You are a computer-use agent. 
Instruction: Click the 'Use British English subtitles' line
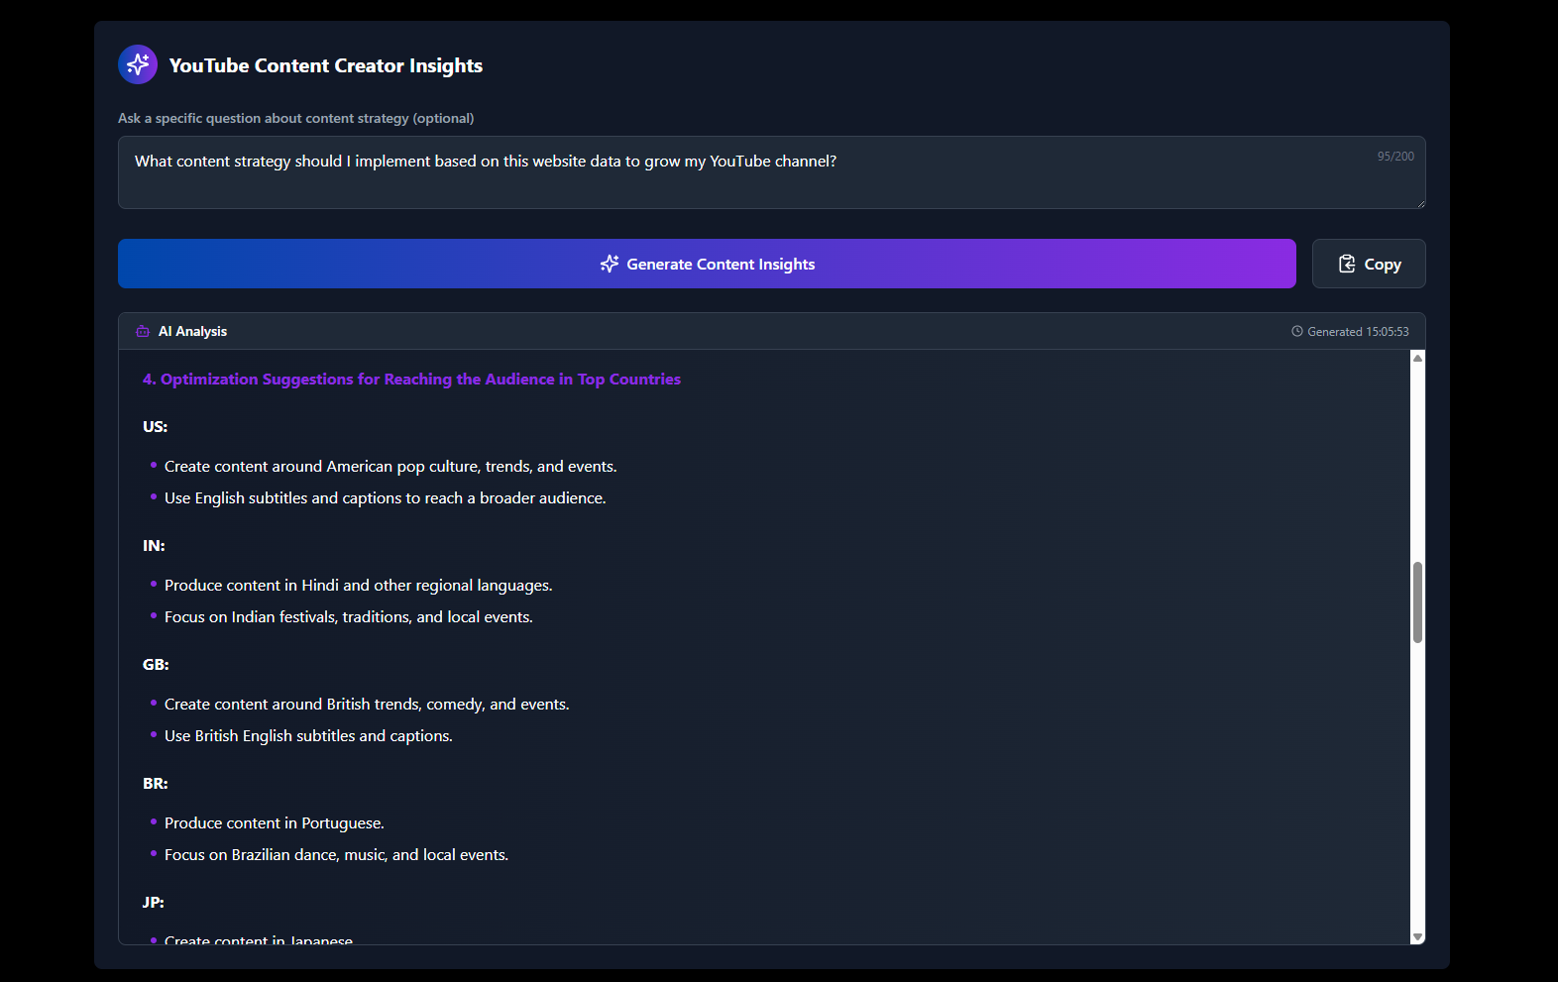pyautogui.click(x=308, y=735)
